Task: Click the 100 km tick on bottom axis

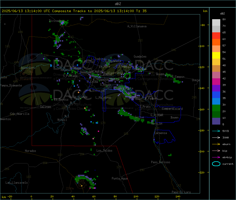Action: tap(136, 196)
